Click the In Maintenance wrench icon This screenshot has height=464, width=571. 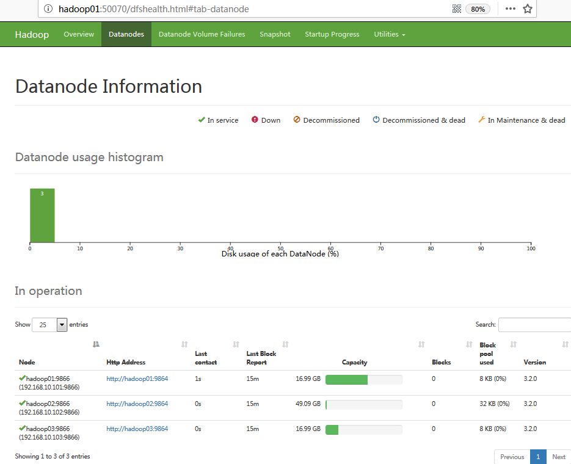pyautogui.click(x=481, y=120)
